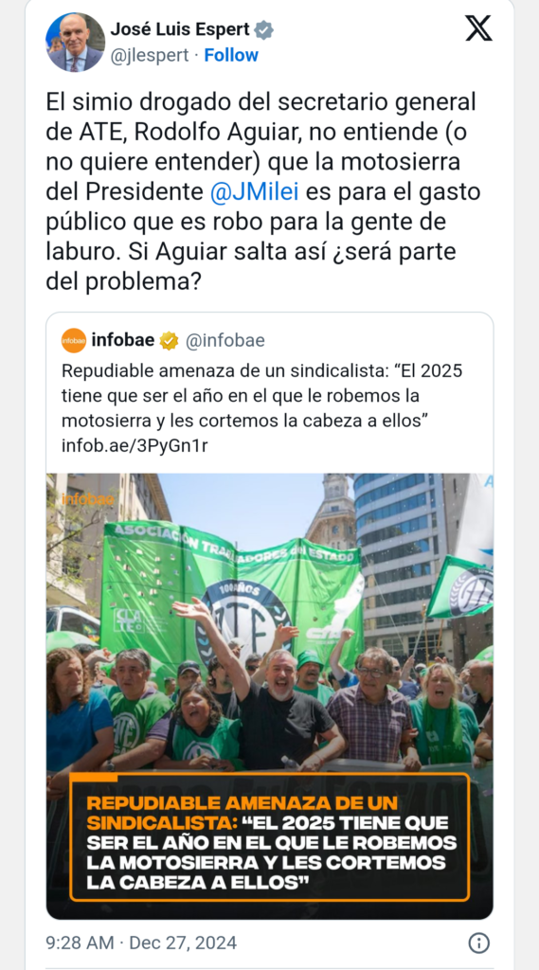Click the @infobae handle
539x970 pixels.
click(225, 340)
